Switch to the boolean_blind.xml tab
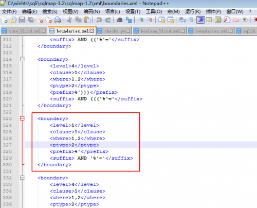Image resolution: width=257 pixels, height=208 pixels. [160, 31]
